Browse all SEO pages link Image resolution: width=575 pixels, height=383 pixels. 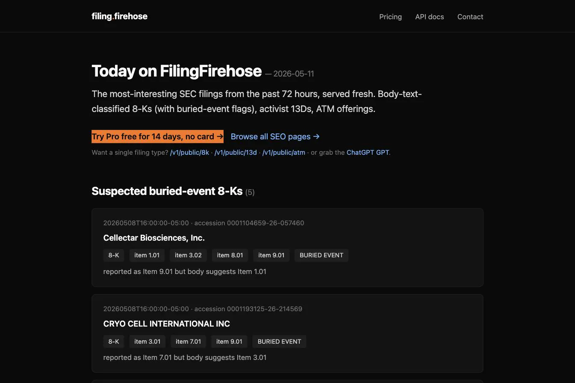tap(275, 136)
